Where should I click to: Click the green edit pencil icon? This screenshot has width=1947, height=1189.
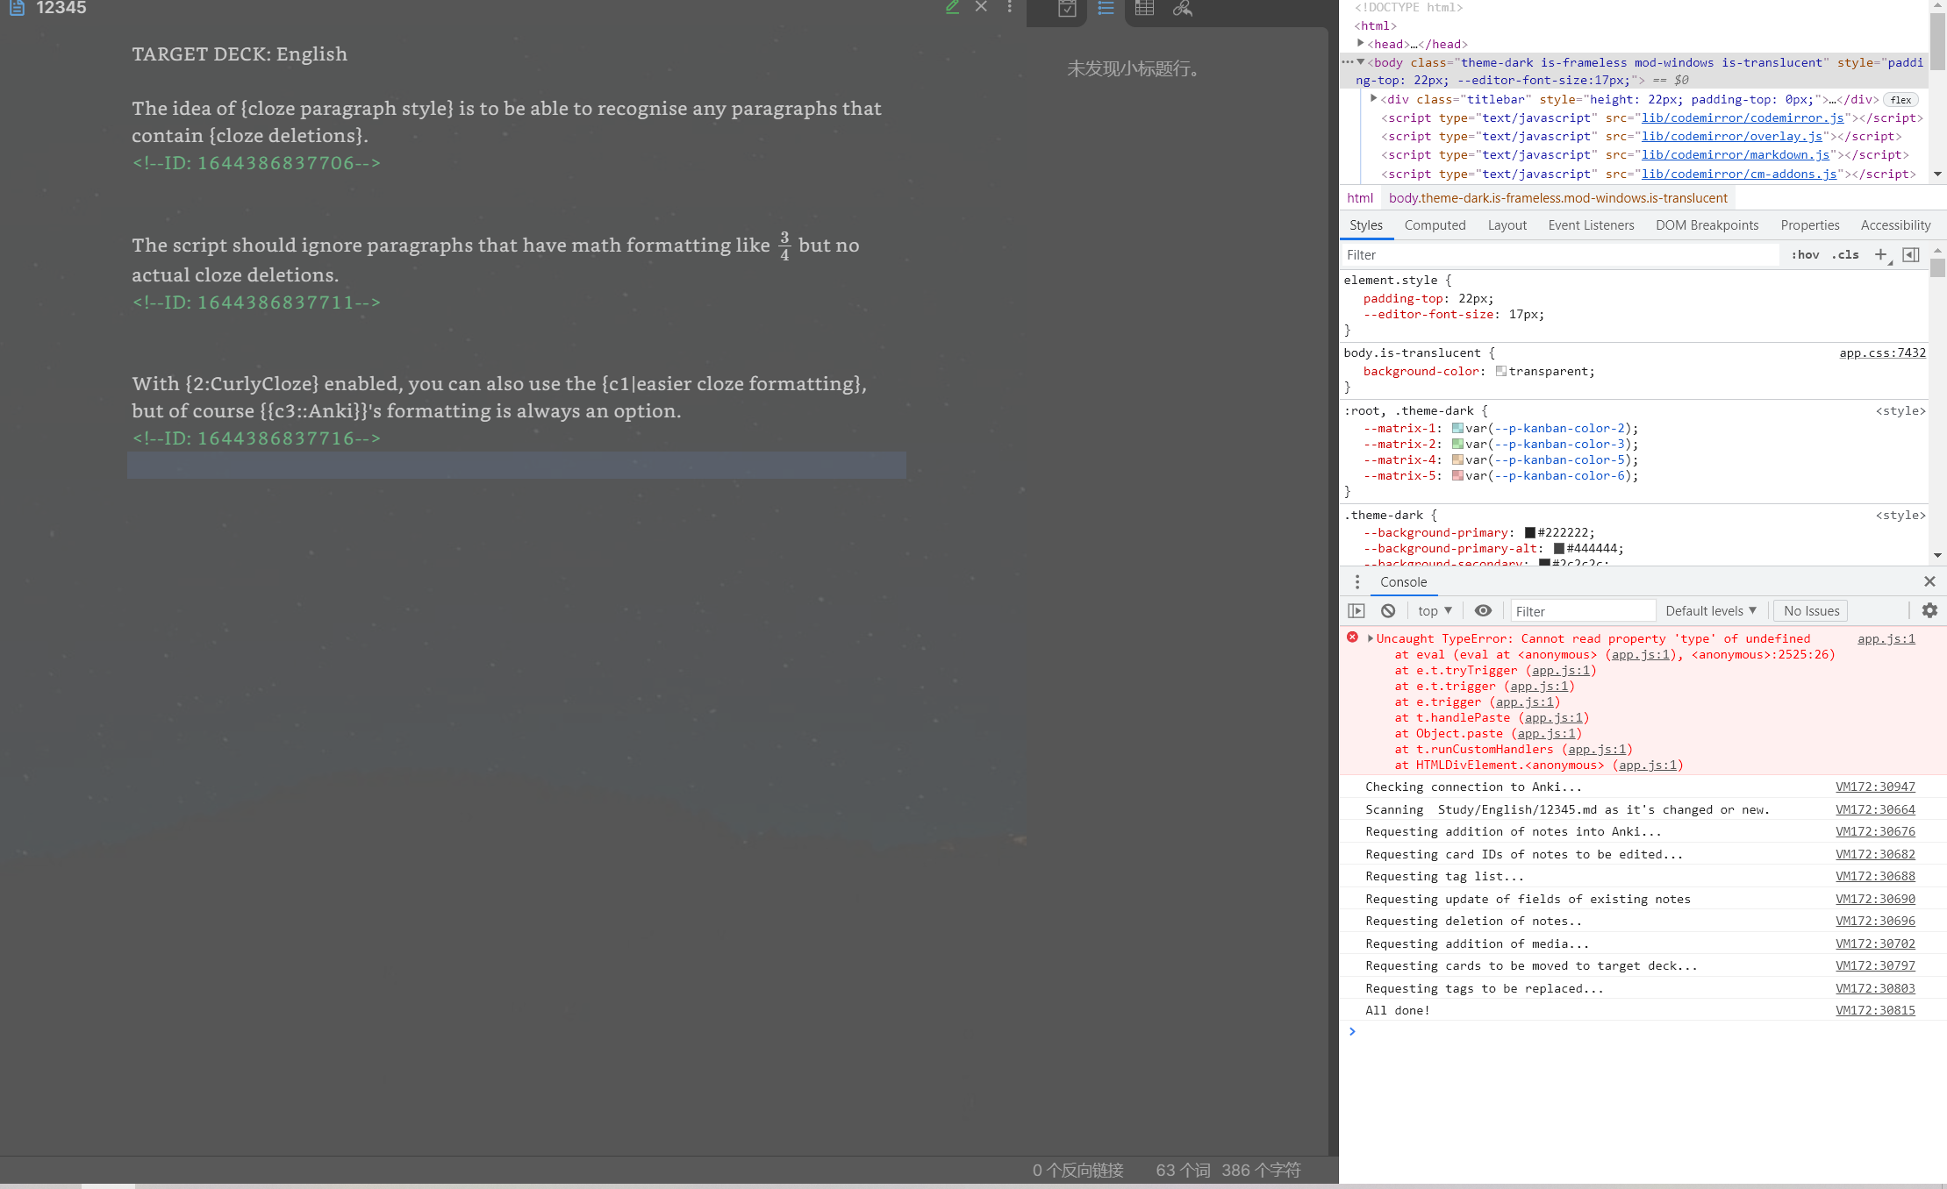[952, 8]
